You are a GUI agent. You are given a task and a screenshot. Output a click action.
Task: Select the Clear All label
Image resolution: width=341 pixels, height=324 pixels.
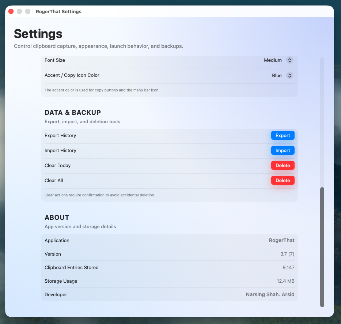[x=54, y=181]
